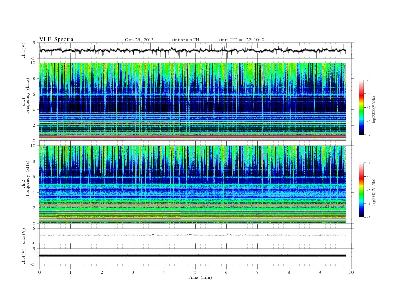Screen dimensions: 396x306
Task: Click the ch.2 'Frequency (kHz)' axis label
Action: [28, 178]
